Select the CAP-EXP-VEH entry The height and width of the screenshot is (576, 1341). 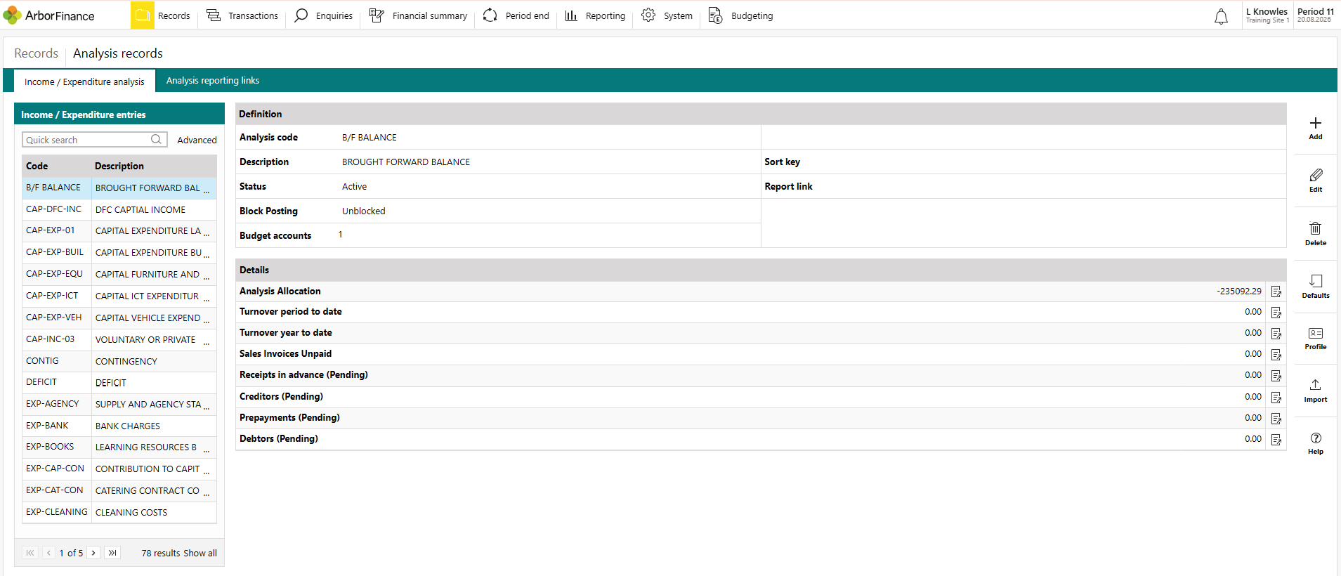pyautogui.click(x=119, y=318)
